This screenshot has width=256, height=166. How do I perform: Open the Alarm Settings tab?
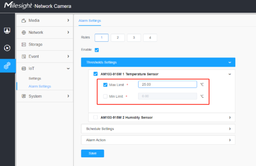click(x=90, y=21)
